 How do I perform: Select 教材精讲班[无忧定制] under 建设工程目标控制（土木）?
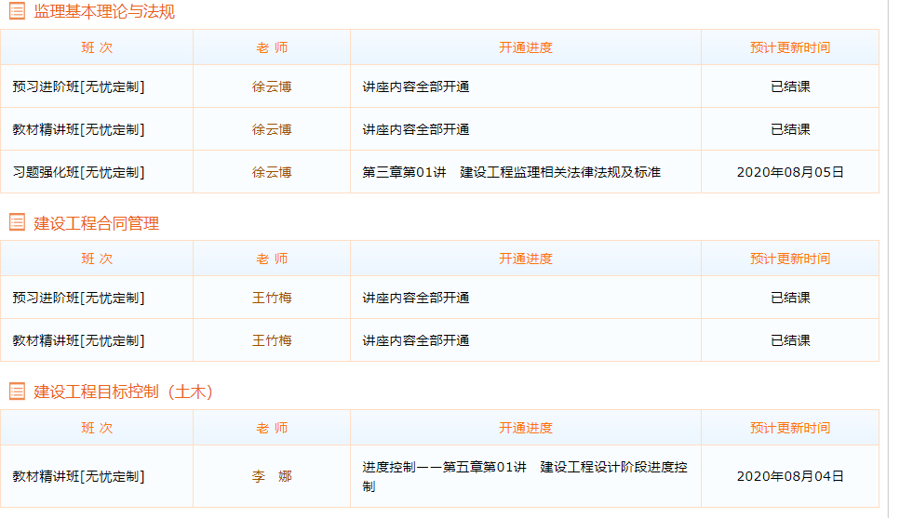(x=78, y=476)
